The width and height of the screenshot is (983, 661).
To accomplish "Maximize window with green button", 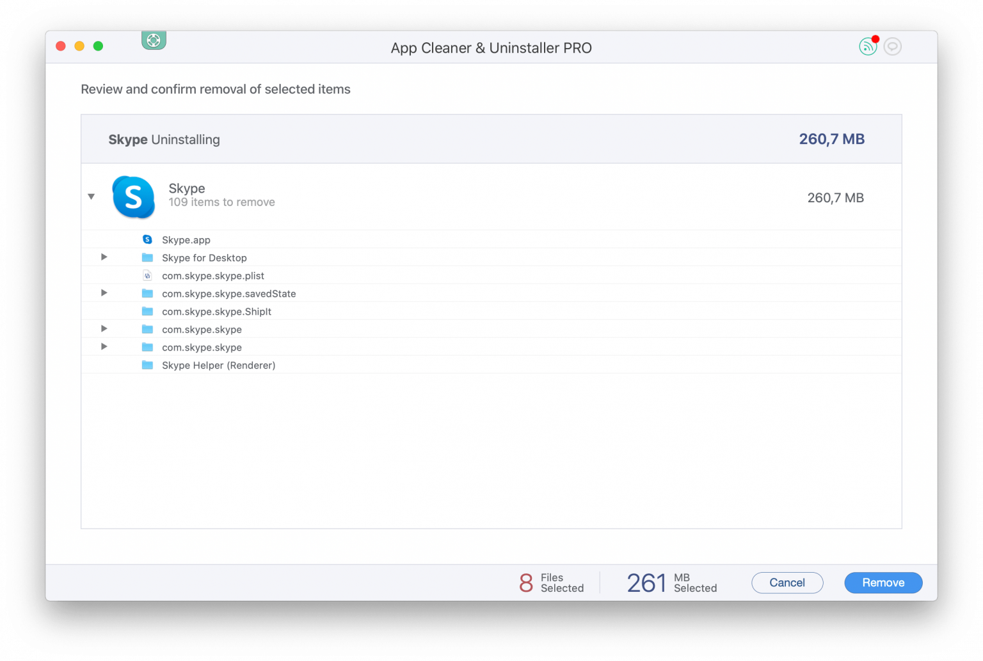I will (x=98, y=46).
